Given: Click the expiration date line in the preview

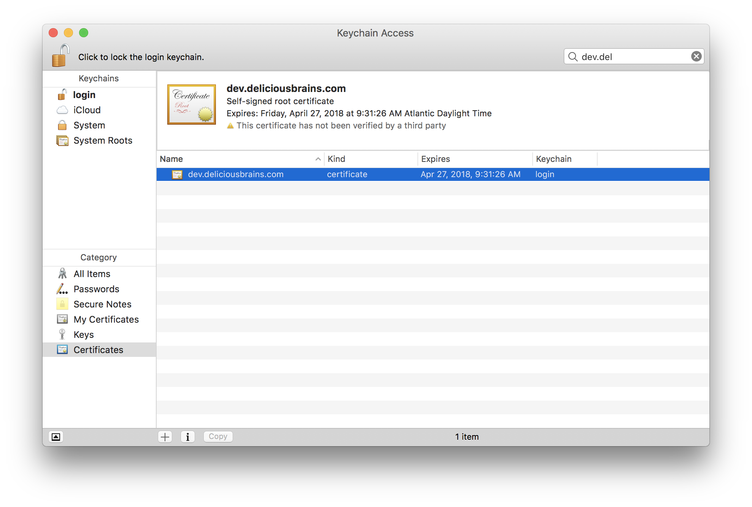Looking at the screenshot, I should click(359, 113).
